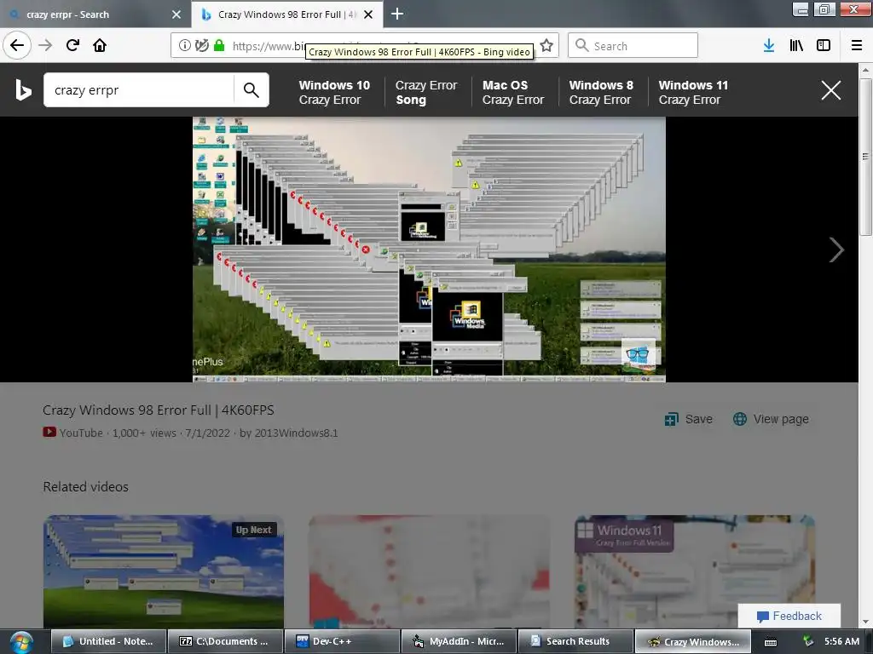Click the green padlock security icon
Image resolution: width=873 pixels, height=654 pixels.
[x=219, y=46]
